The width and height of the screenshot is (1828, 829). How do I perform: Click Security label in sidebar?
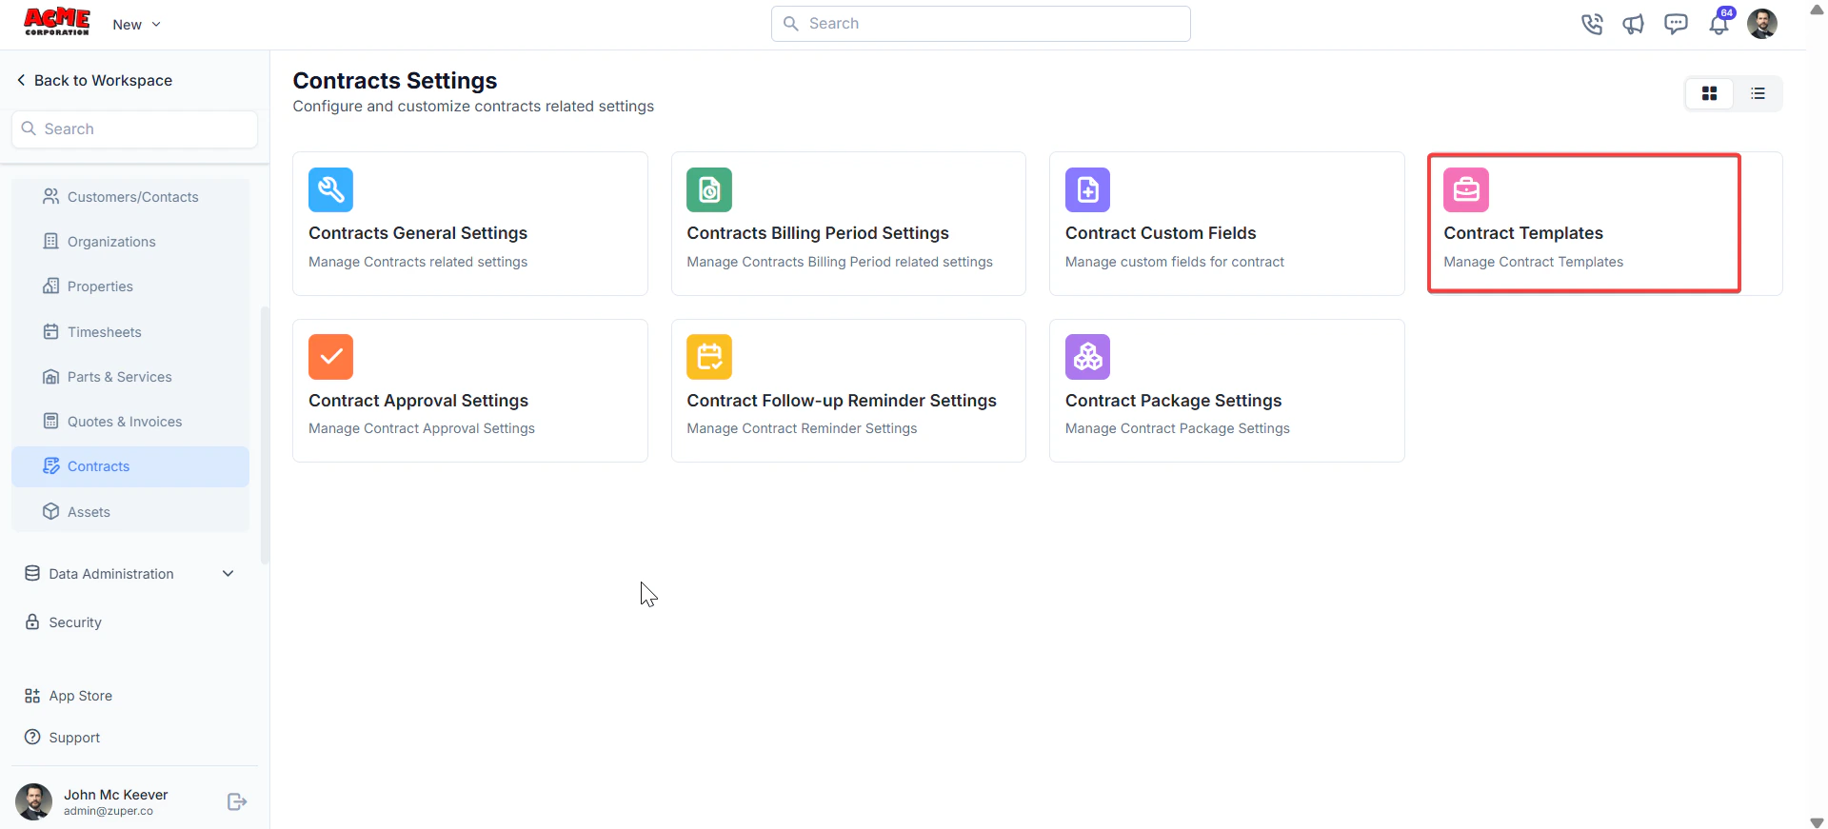coord(75,622)
